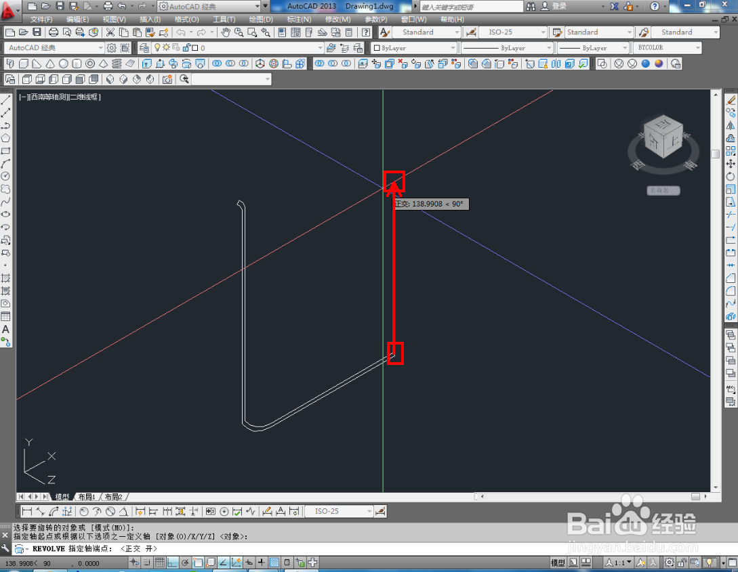
Task: Toggle Object Snap in status bar
Action: click(198, 562)
